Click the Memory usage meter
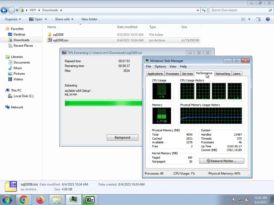274x205 pixels. point(162,116)
